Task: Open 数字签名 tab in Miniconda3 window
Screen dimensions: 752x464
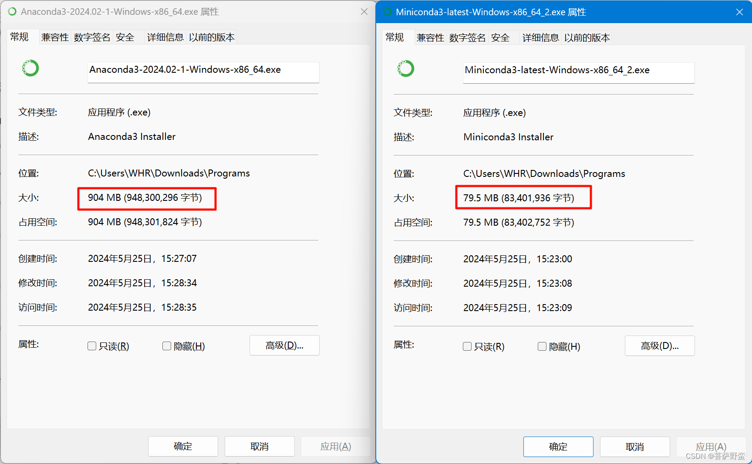Action: pos(467,38)
